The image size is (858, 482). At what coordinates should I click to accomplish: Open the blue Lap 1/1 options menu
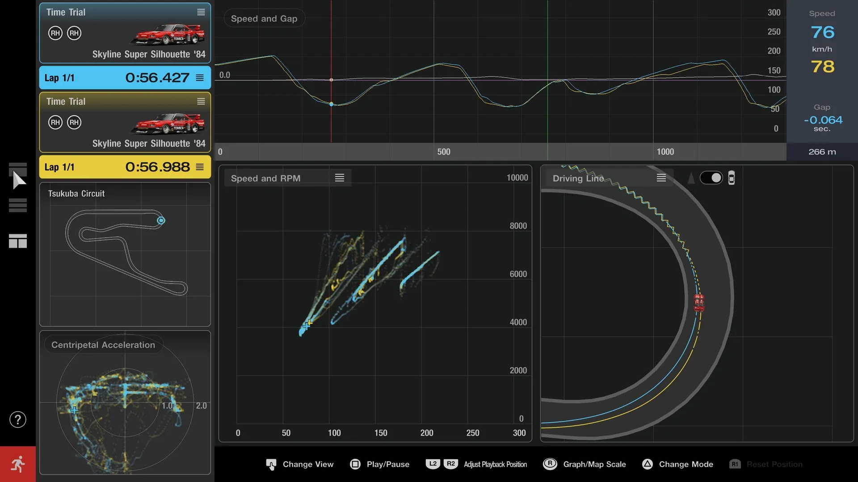199,77
